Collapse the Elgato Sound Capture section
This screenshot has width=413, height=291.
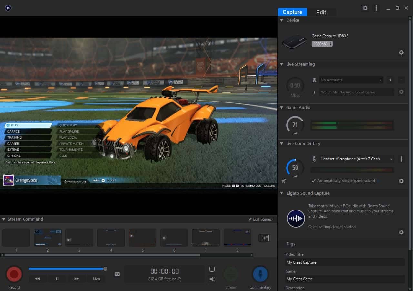point(282,193)
